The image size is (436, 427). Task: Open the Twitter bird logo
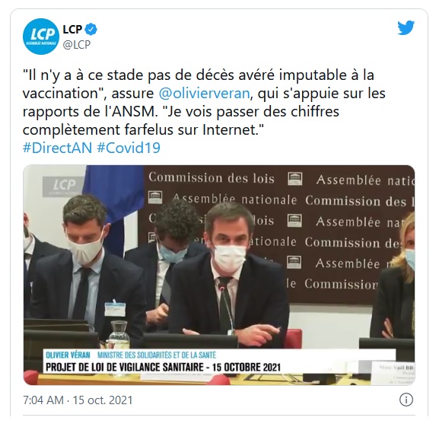406,28
